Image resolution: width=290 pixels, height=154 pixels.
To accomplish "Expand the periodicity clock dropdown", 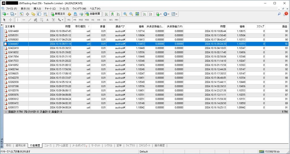I will pyautogui.click(x=169, y=14).
